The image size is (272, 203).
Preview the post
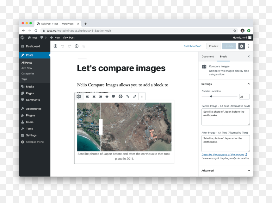(x=214, y=46)
